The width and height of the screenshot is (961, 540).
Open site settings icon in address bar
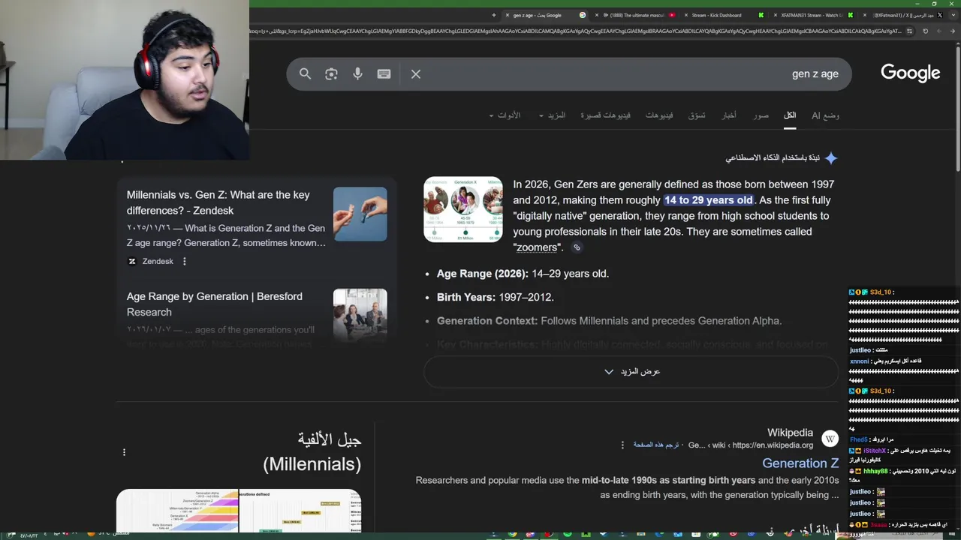coord(910,31)
